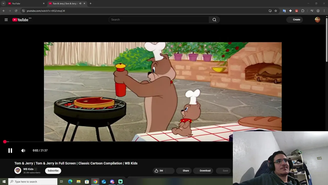This screenshot has height=185, width=328.
Task: Open the YouTube guide hamburger menu
Action: (6, 20)
